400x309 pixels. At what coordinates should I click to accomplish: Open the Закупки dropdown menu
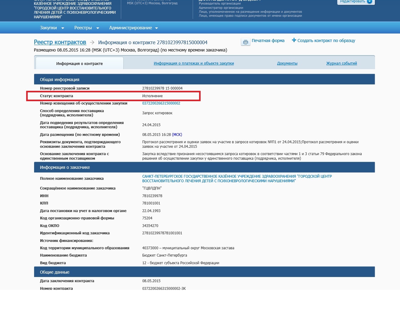tap(52, 28)
